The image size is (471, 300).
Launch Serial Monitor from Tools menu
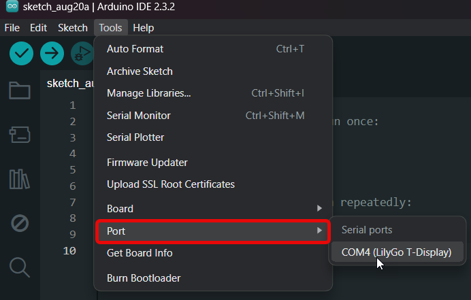tap(213, 116)
